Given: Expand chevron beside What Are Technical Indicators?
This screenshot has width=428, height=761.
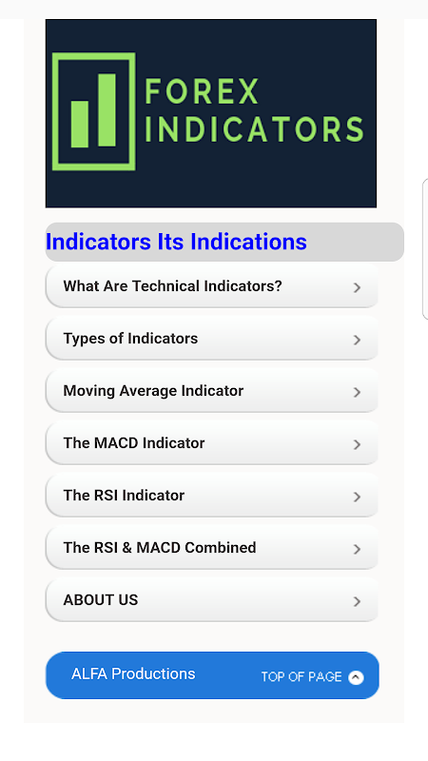Looking at the screenshot, I should tap(358, 287).
